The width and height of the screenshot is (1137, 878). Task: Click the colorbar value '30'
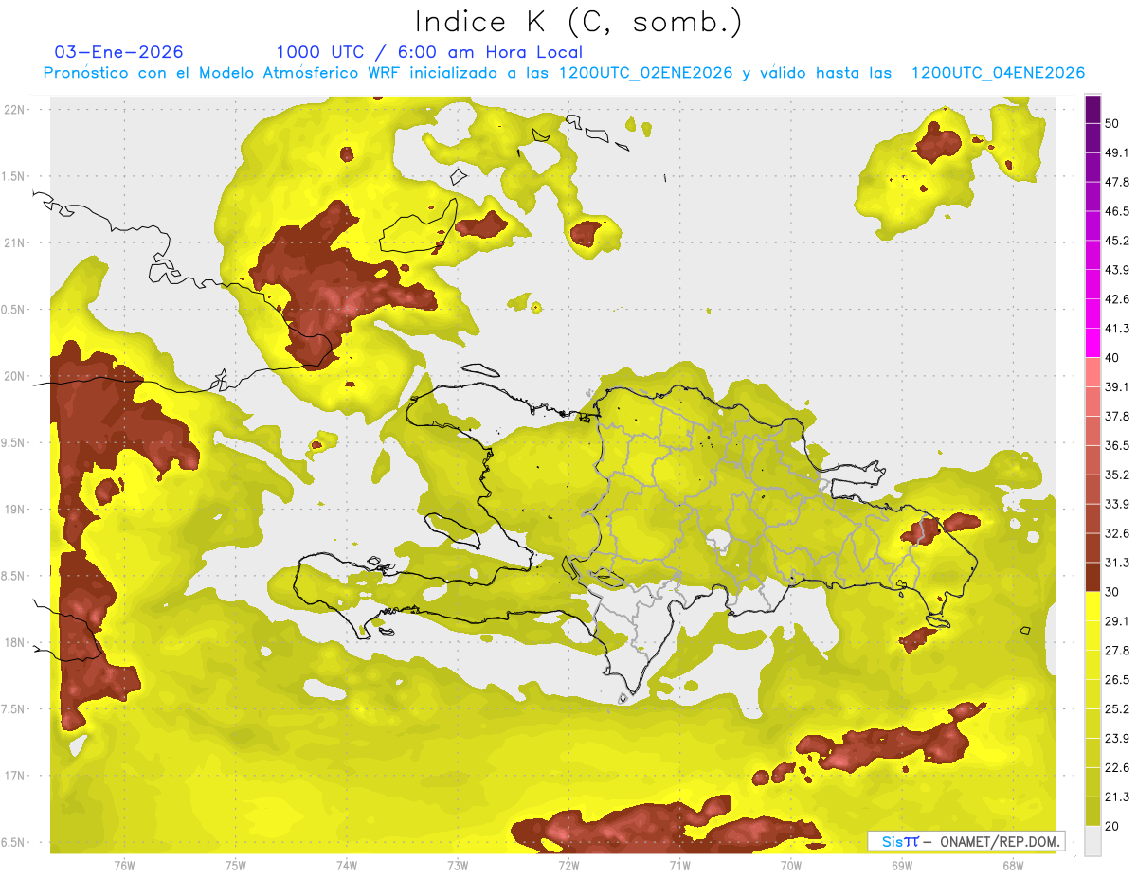[1112, 592]
